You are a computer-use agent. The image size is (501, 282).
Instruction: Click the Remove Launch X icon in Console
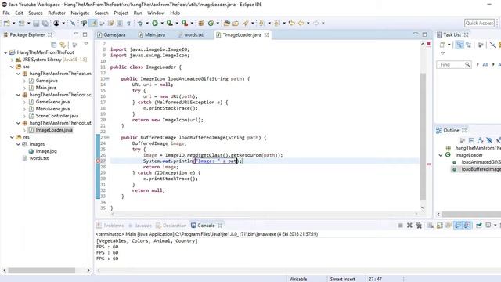(x=409, y=226)
